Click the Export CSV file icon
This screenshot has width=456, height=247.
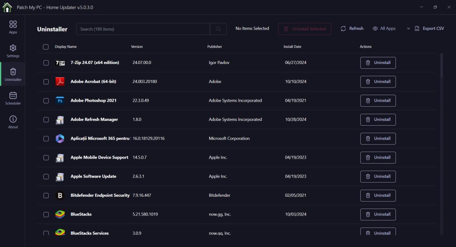(417, 28)
